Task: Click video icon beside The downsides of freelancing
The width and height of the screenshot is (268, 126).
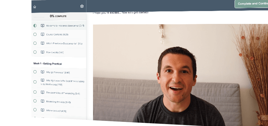Action: pyautogui.click(x=43, y=93)
